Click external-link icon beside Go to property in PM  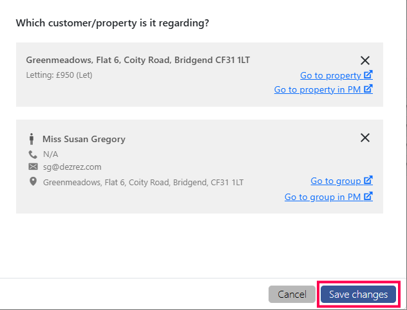click(x=368, y=89)
